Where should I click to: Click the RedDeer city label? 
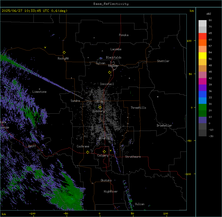pyautogui.click(x=113, y=66)
